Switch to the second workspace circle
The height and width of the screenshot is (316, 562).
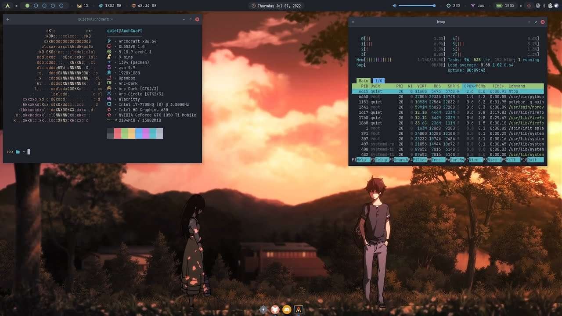pyautogui.click(x=36, y=6)
